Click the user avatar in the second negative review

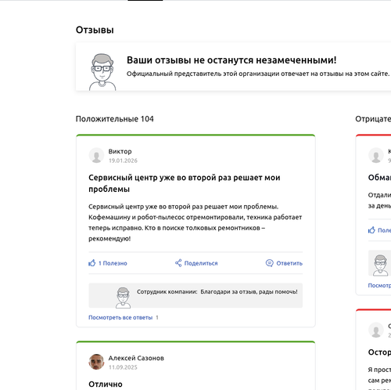click(x=376, y=330)
